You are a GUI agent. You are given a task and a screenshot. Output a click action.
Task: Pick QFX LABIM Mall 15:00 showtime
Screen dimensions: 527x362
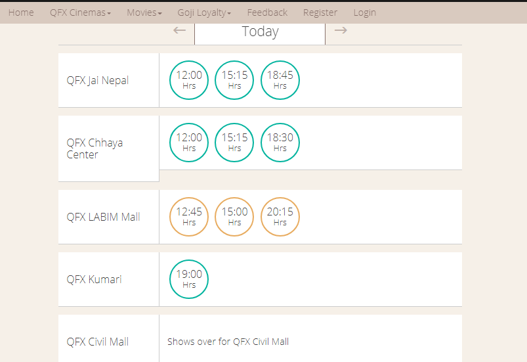(234, 217)
